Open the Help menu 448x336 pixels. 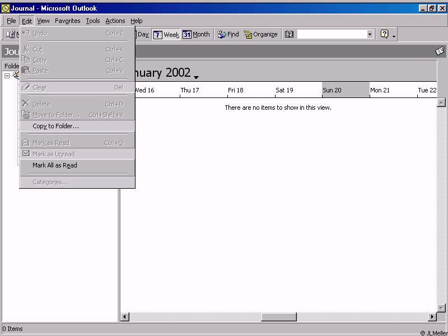click(x=136, y=21)
